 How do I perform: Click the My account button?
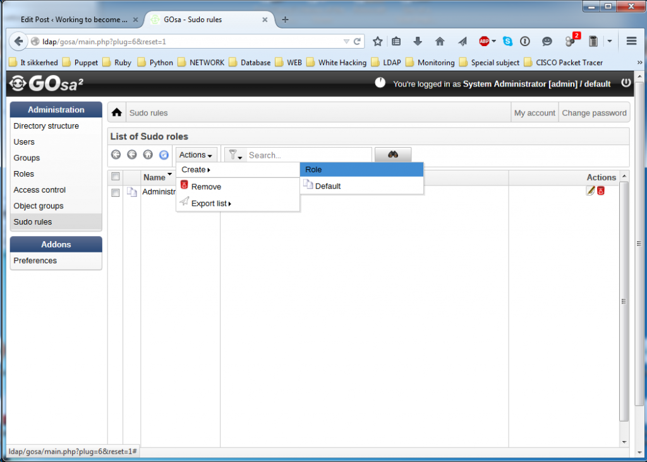pos(535,112)
